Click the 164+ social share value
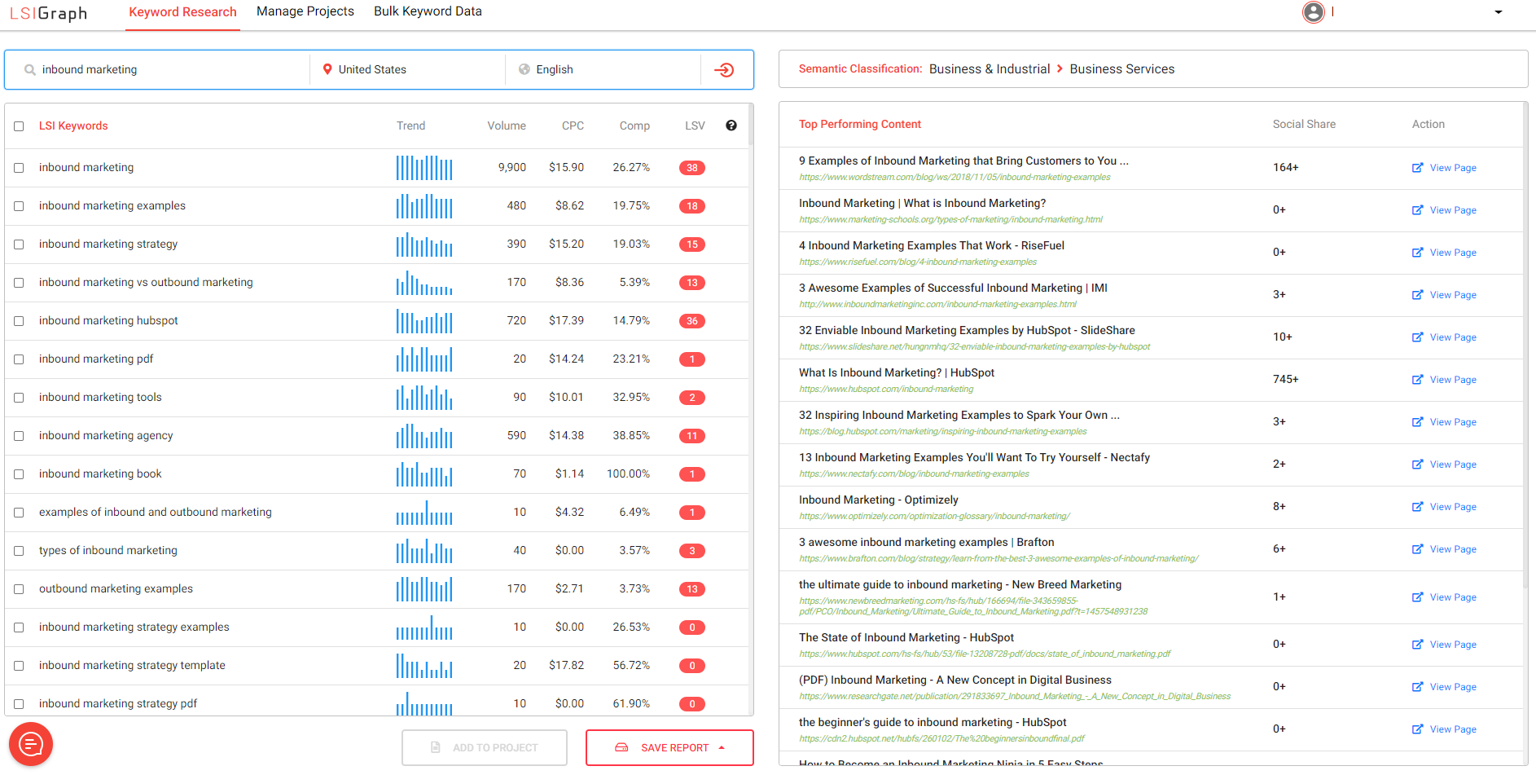 [1286, 167]
